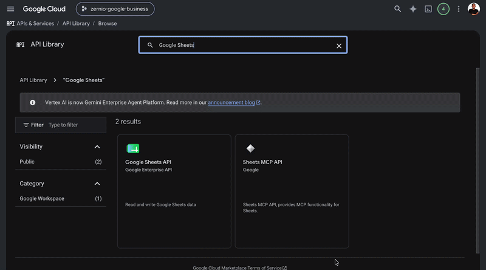486x270 pixels.
Task: Clear the Google Sheets search text
Action: [x=339, y=46]
